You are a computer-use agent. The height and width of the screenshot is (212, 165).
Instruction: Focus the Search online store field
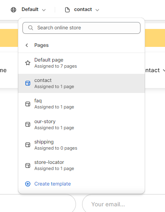81,28
